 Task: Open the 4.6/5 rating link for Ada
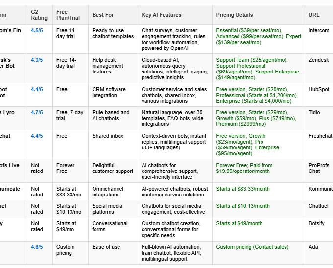(x=37, y=247)
